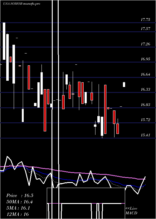Select the 15.72 price level label

tap(145, 120)
